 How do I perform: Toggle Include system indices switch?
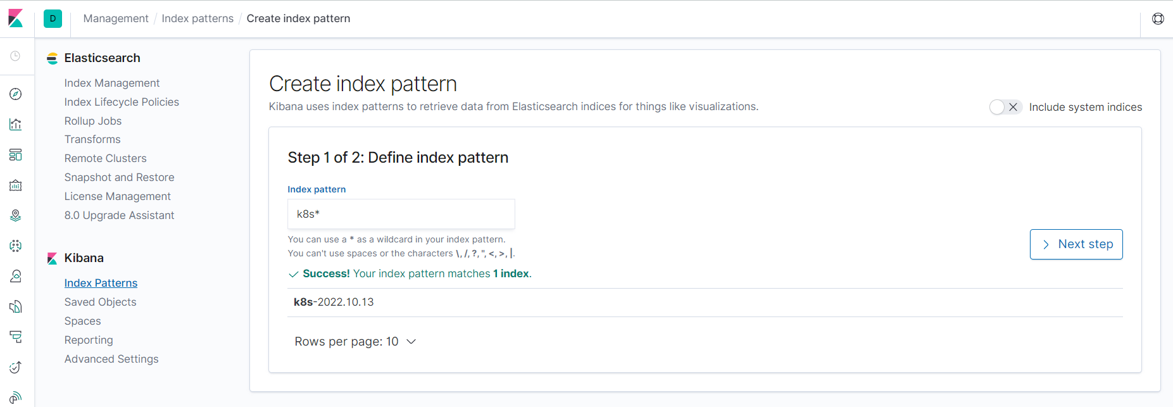1005,107
